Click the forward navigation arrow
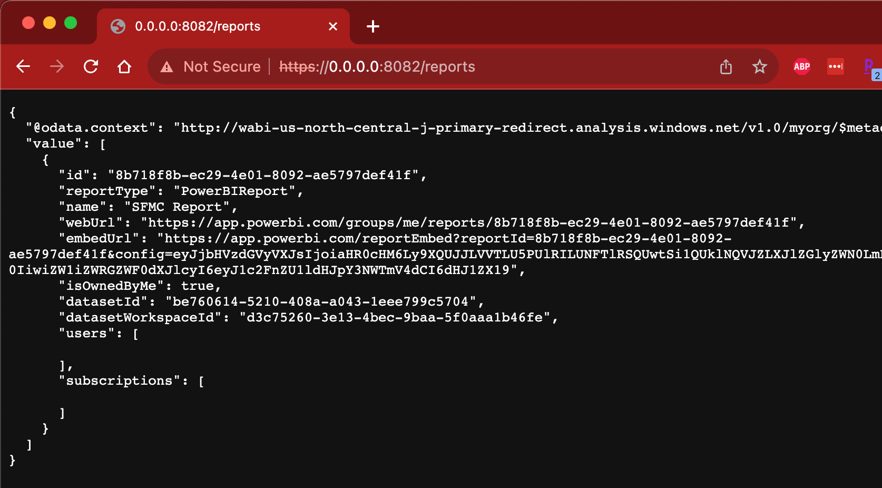The height and width of the screenshot is (488, 882). coord(56,66)
